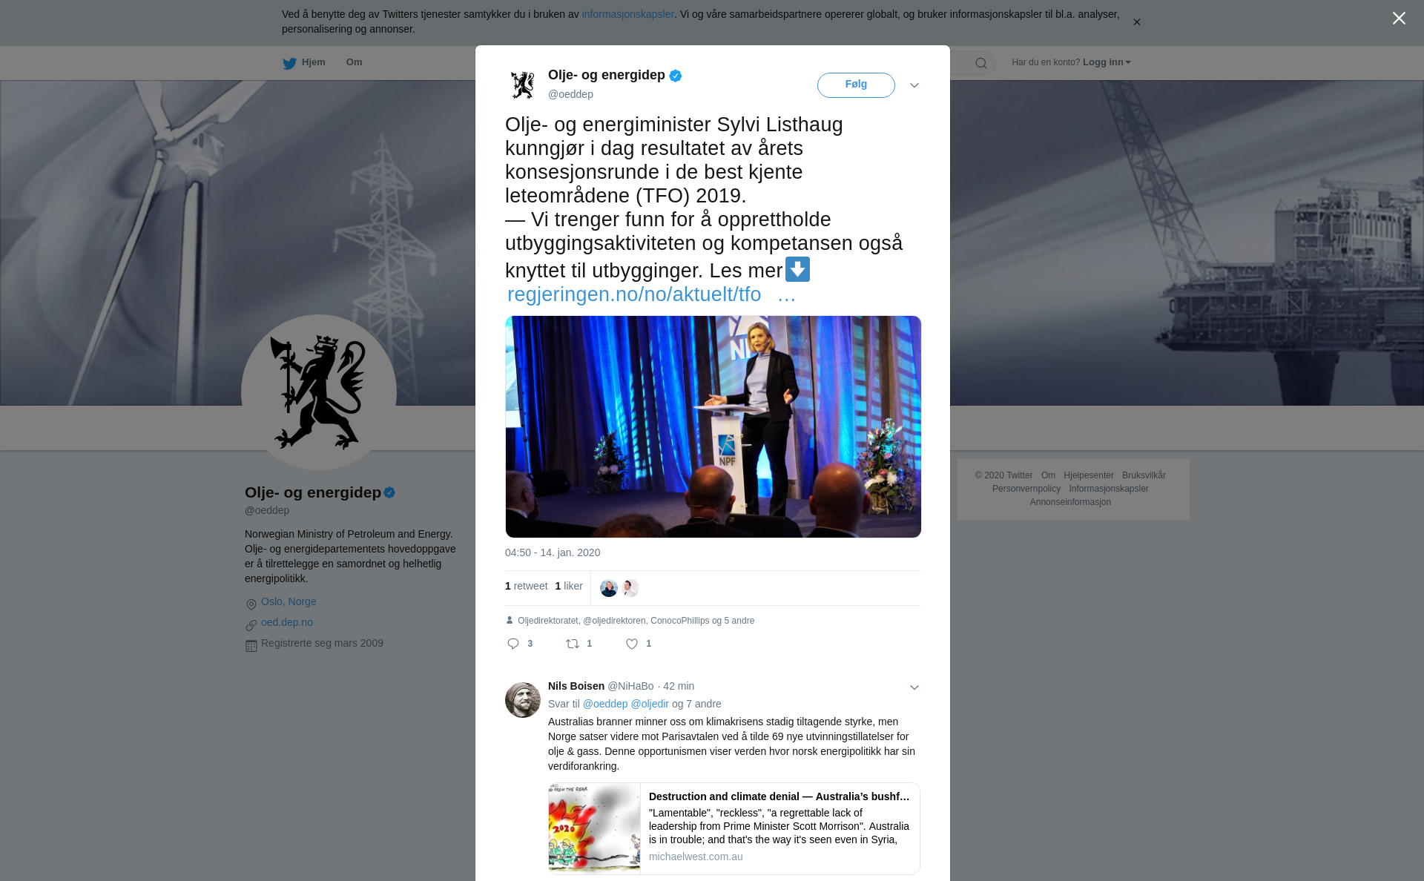Open Australia's bushfire article card
The image size is (1424, 881).
click(x=734, y=828)
